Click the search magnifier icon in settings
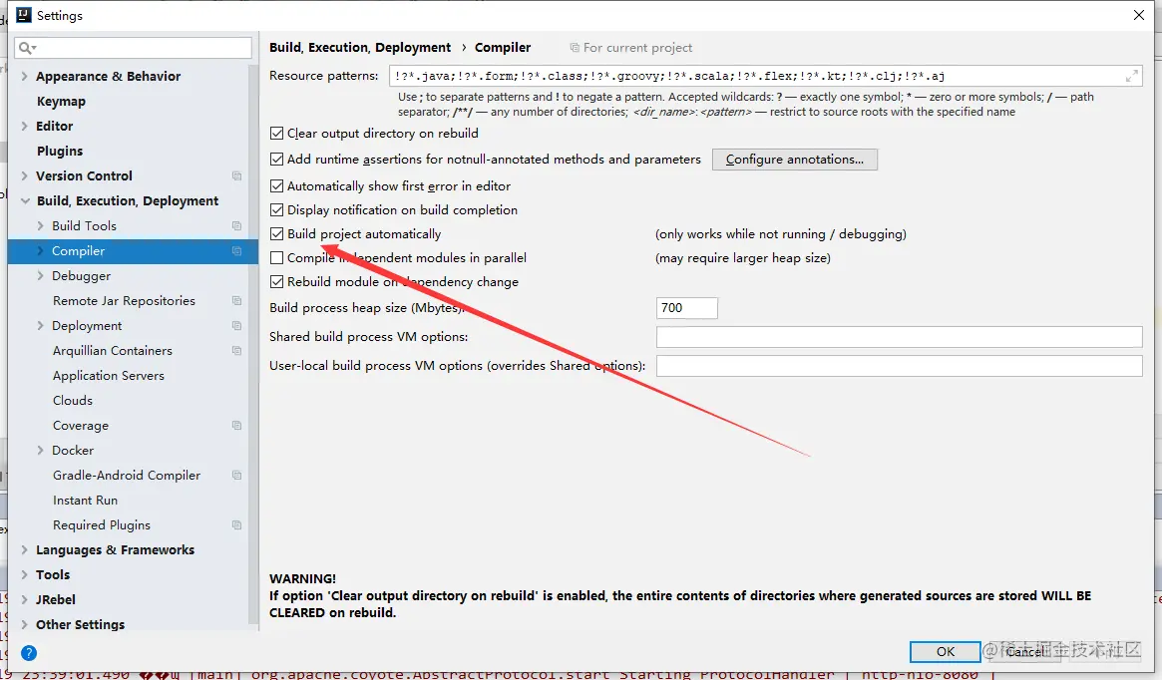This screenshot has height=680, width=1162. [27, 48]
